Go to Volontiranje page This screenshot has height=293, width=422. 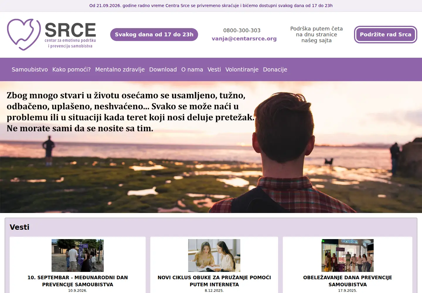(242, 69)
